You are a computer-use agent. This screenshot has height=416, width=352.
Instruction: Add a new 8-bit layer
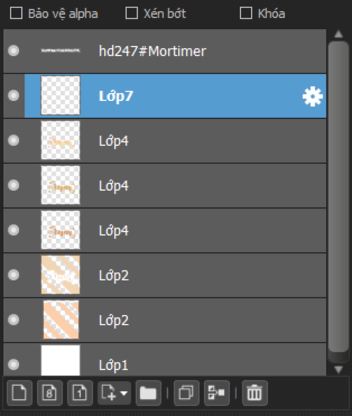pos(49,393)
